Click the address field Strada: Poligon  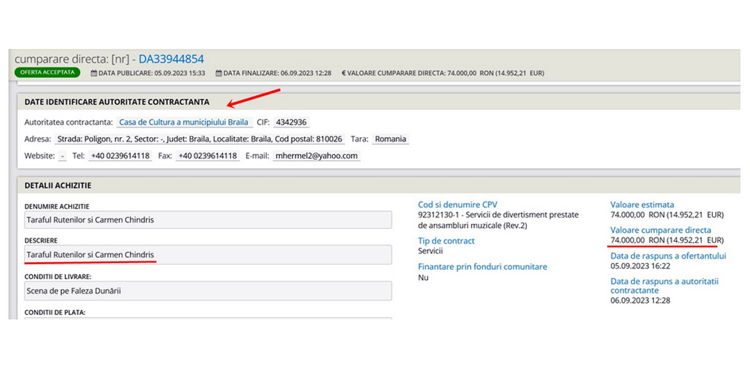click(199, 139)
